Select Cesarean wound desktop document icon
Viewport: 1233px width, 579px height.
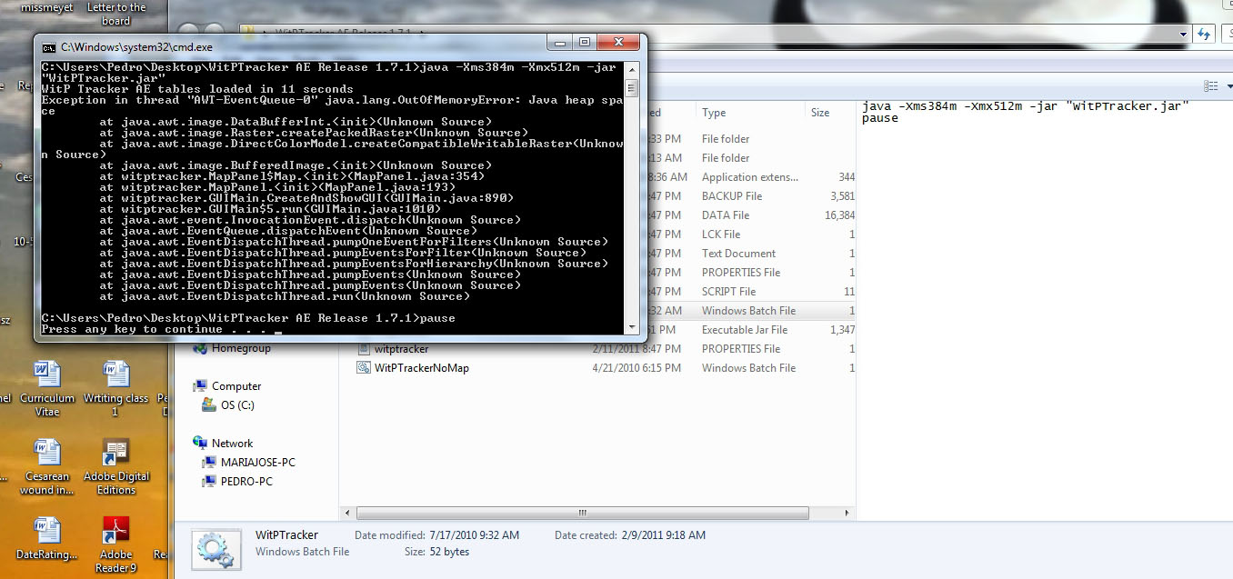click(x=47, y=467)
